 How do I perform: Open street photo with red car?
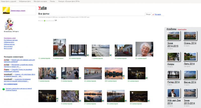pos(124,50)
